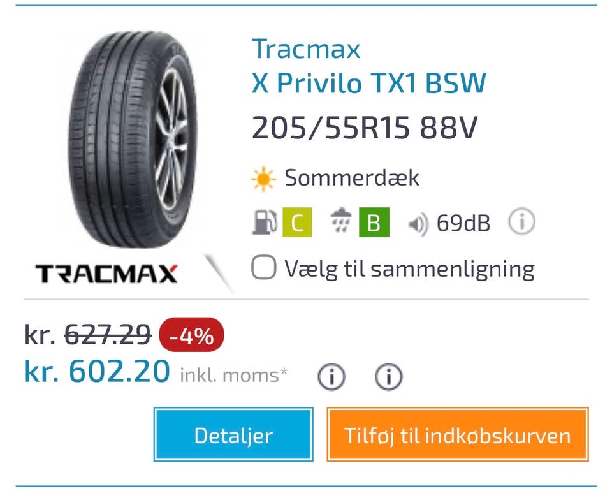Click the Tracmax brand name link
612x498 pixels.
pos(306,49)
